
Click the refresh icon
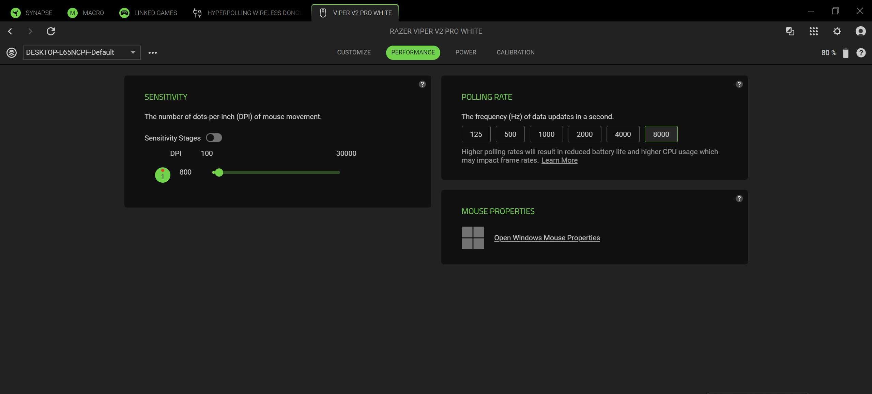51,31
